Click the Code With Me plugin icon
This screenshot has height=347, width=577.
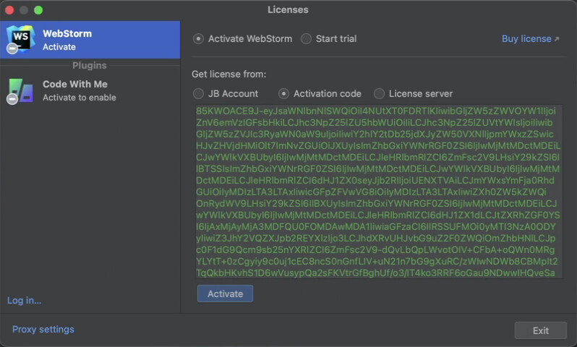[20, 90]
